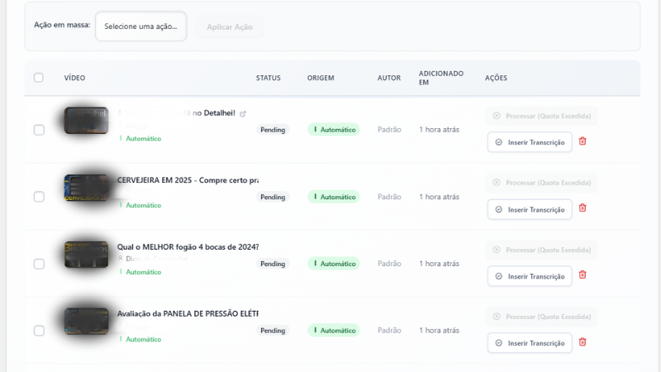Click 'Inserir Transcrição' for the 'no Detalhei!' video
Screen dimensions: 661x372
click(x=530, y=142)
